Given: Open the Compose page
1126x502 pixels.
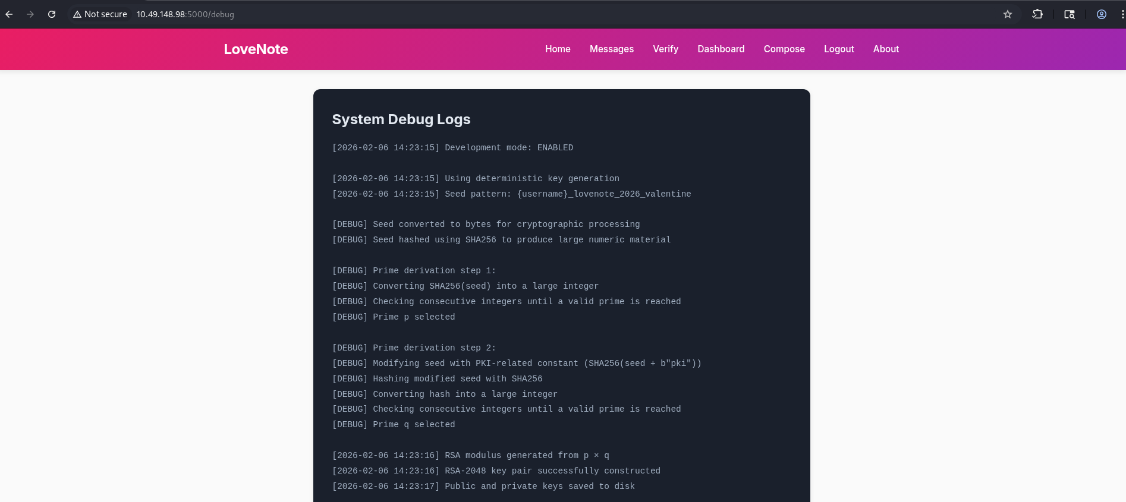Looking at the screenshot, I should click(784, 49).
